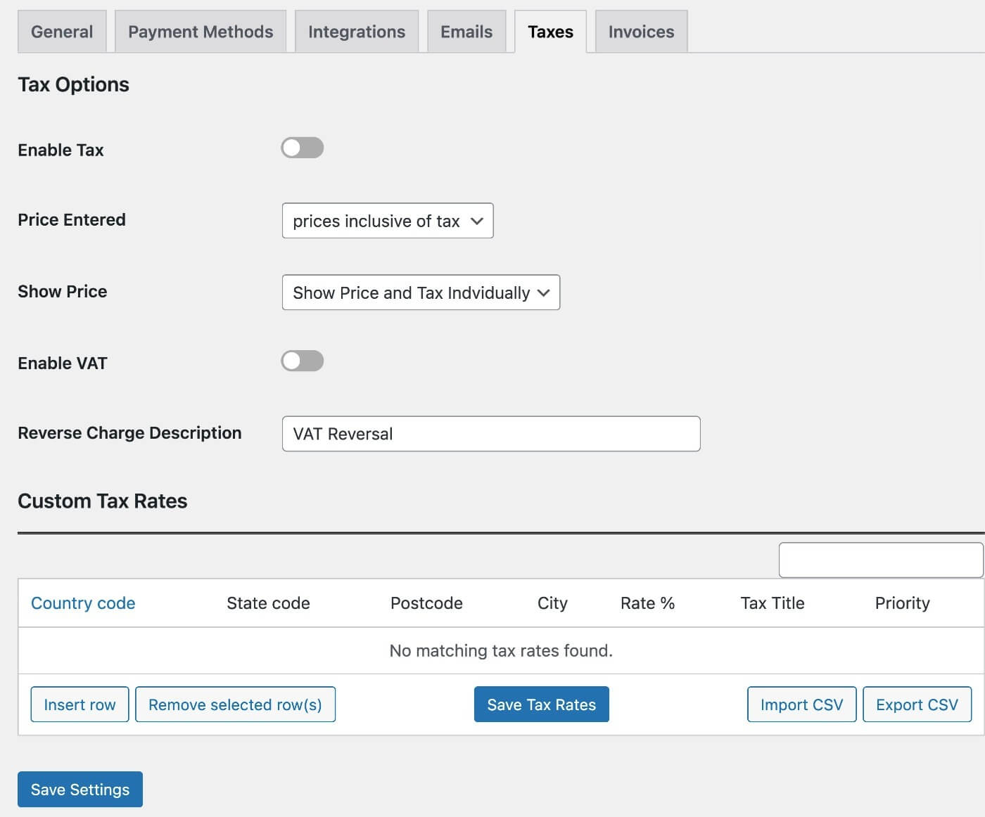Click the Export CSV button
The image size is (985, 817).
(917, 705)
